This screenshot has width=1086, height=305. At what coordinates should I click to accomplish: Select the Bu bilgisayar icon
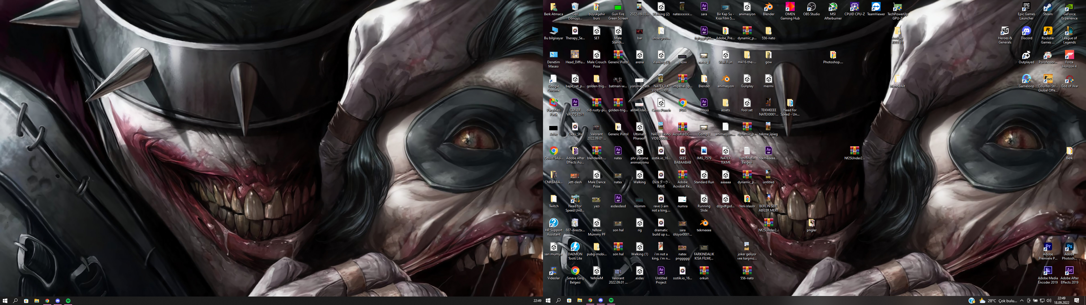pos(553,33)
